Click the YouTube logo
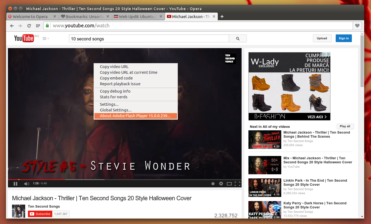 [24, 38]
